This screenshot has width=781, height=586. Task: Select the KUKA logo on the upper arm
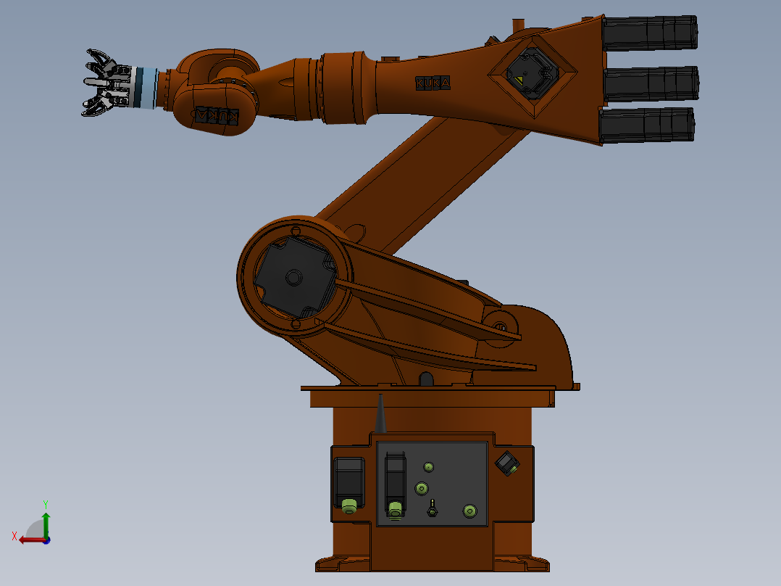point(434,81)
